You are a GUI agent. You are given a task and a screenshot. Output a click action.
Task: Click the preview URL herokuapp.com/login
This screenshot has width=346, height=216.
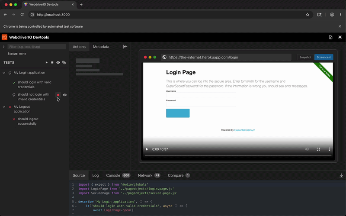point(203,57)
